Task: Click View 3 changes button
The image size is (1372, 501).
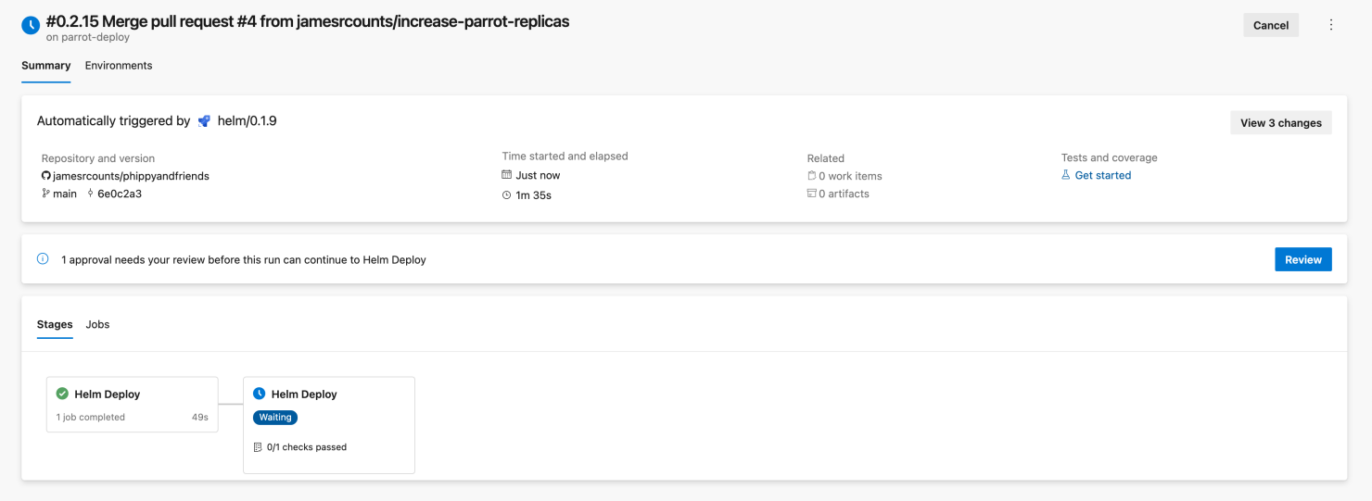Action: pos(1281,122)
